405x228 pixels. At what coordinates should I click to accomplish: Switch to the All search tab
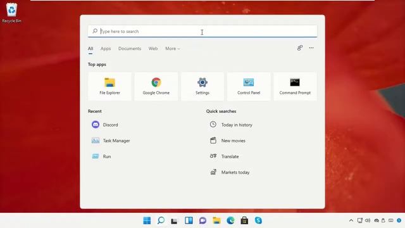(90, 49)
